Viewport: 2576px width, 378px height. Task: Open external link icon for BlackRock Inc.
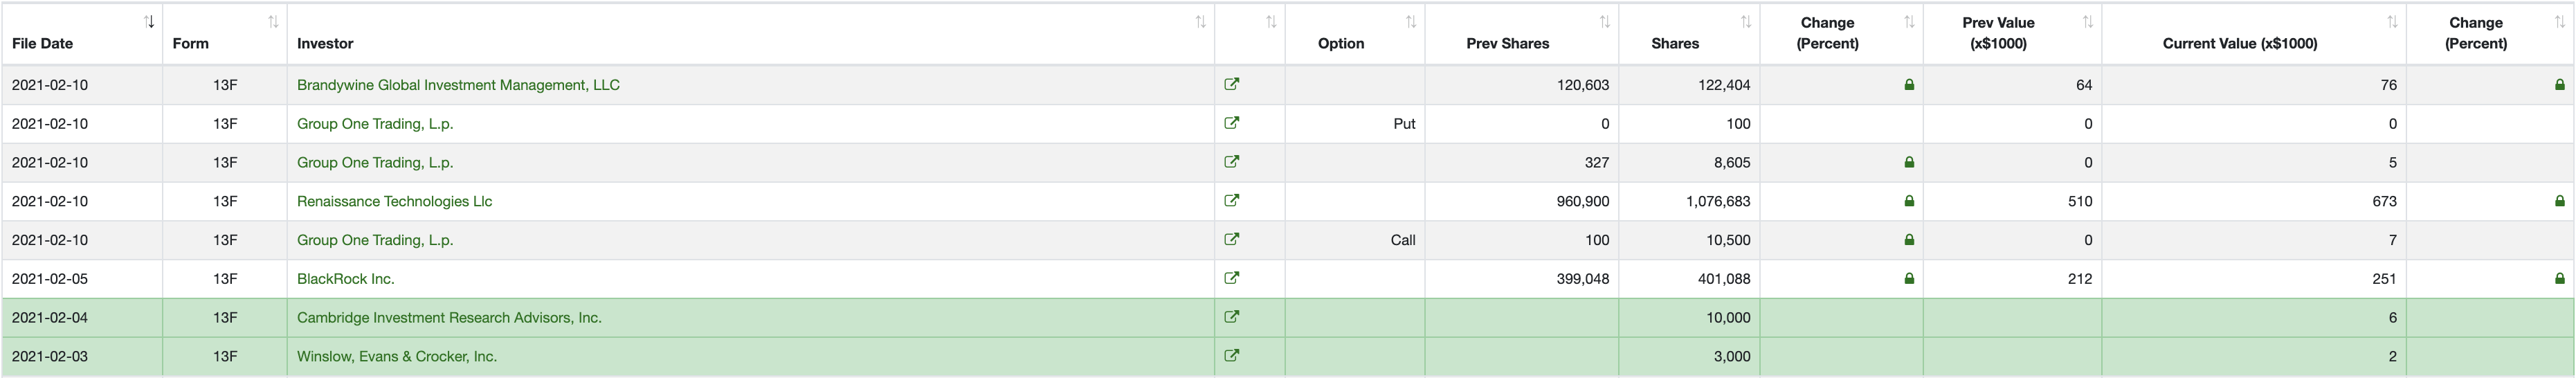coord(1231,279)
